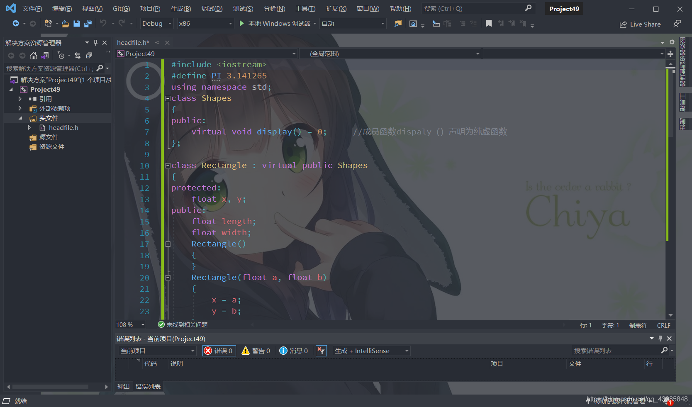Open the 调试(D) menu
692x407 pixels.
click(212, 9)
